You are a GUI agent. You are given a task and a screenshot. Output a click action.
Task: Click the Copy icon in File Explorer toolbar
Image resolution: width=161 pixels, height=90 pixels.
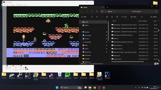[97, 17]
